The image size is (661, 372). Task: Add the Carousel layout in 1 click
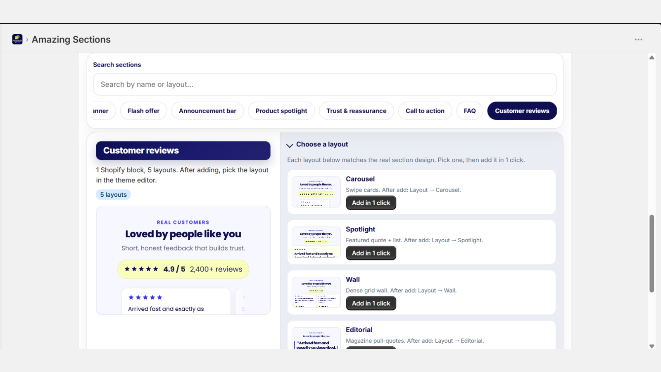371,203
